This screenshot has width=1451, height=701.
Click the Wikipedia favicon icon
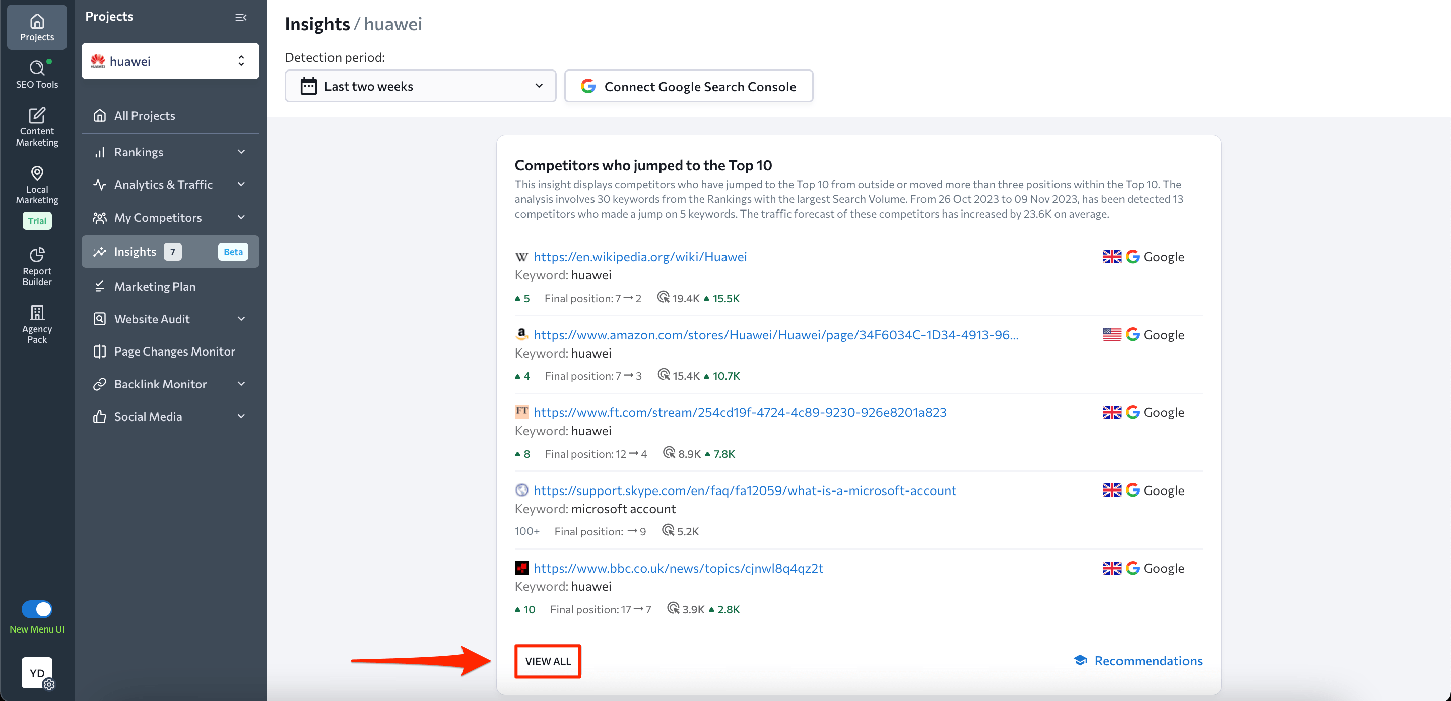(521, 257)
